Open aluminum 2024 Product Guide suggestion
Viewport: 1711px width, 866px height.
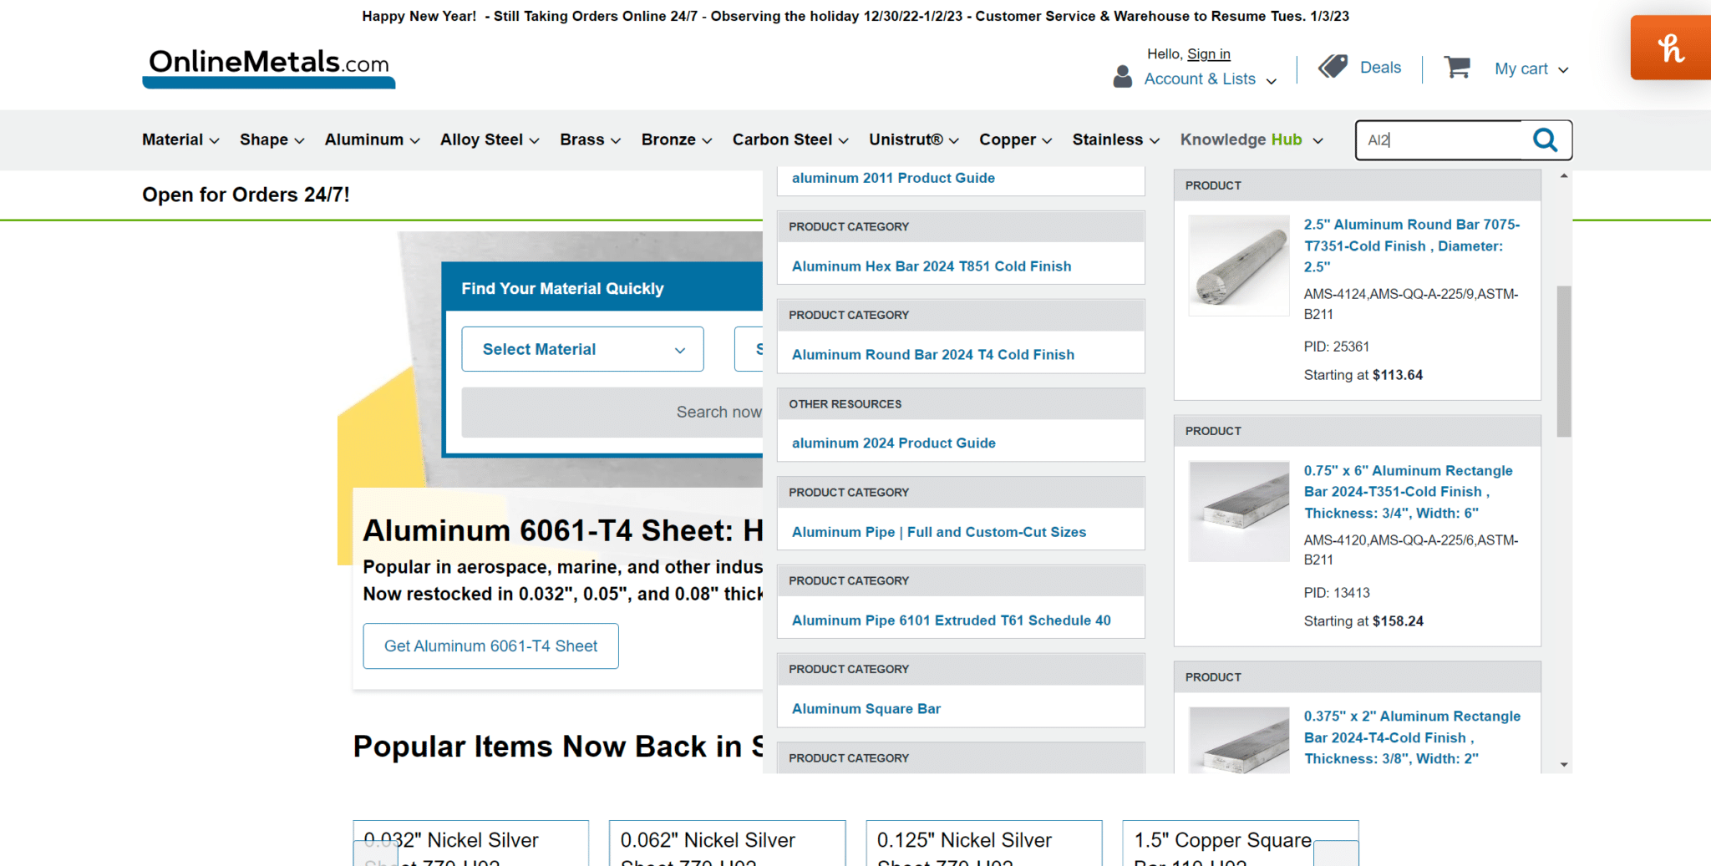[x=894, y=443]
